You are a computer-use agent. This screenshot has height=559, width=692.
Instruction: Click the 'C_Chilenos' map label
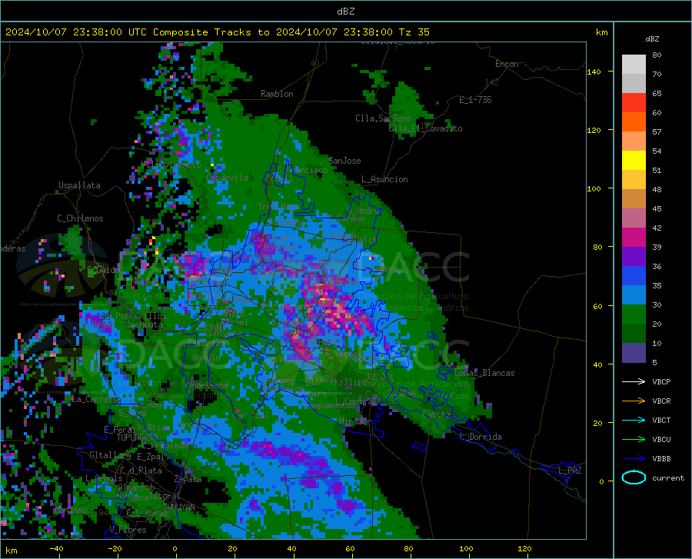pos(80,218)
